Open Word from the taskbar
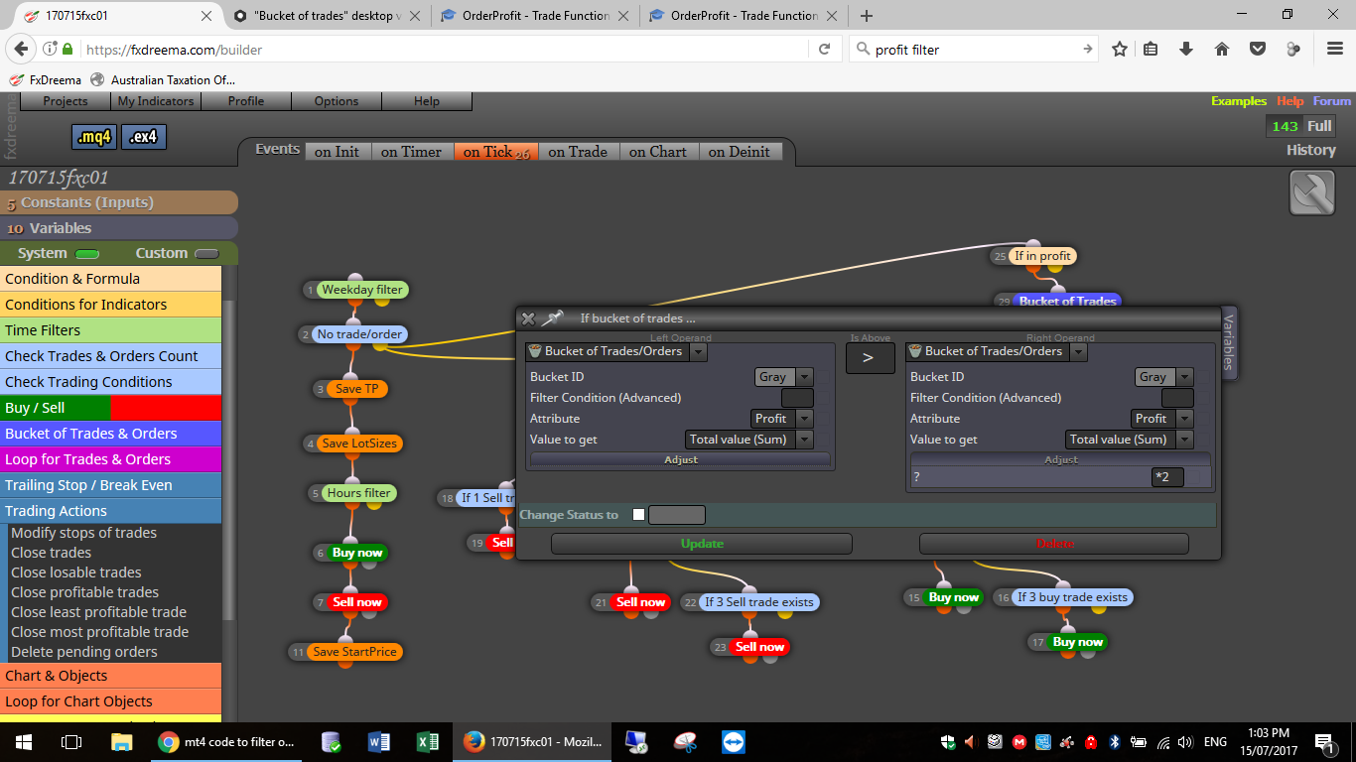 379,741
